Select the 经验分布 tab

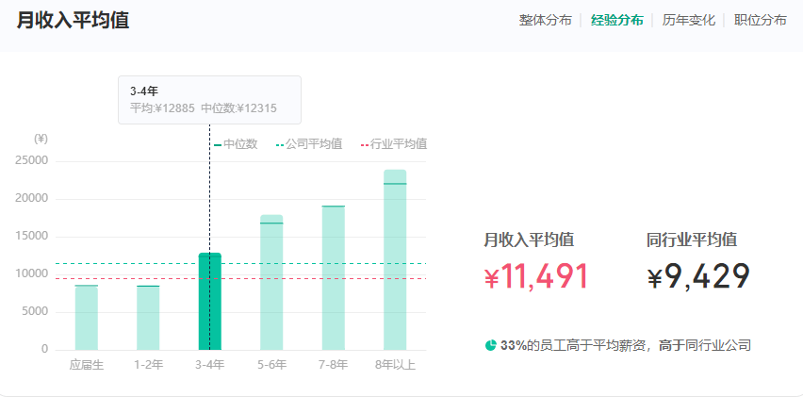coord(616,20)
